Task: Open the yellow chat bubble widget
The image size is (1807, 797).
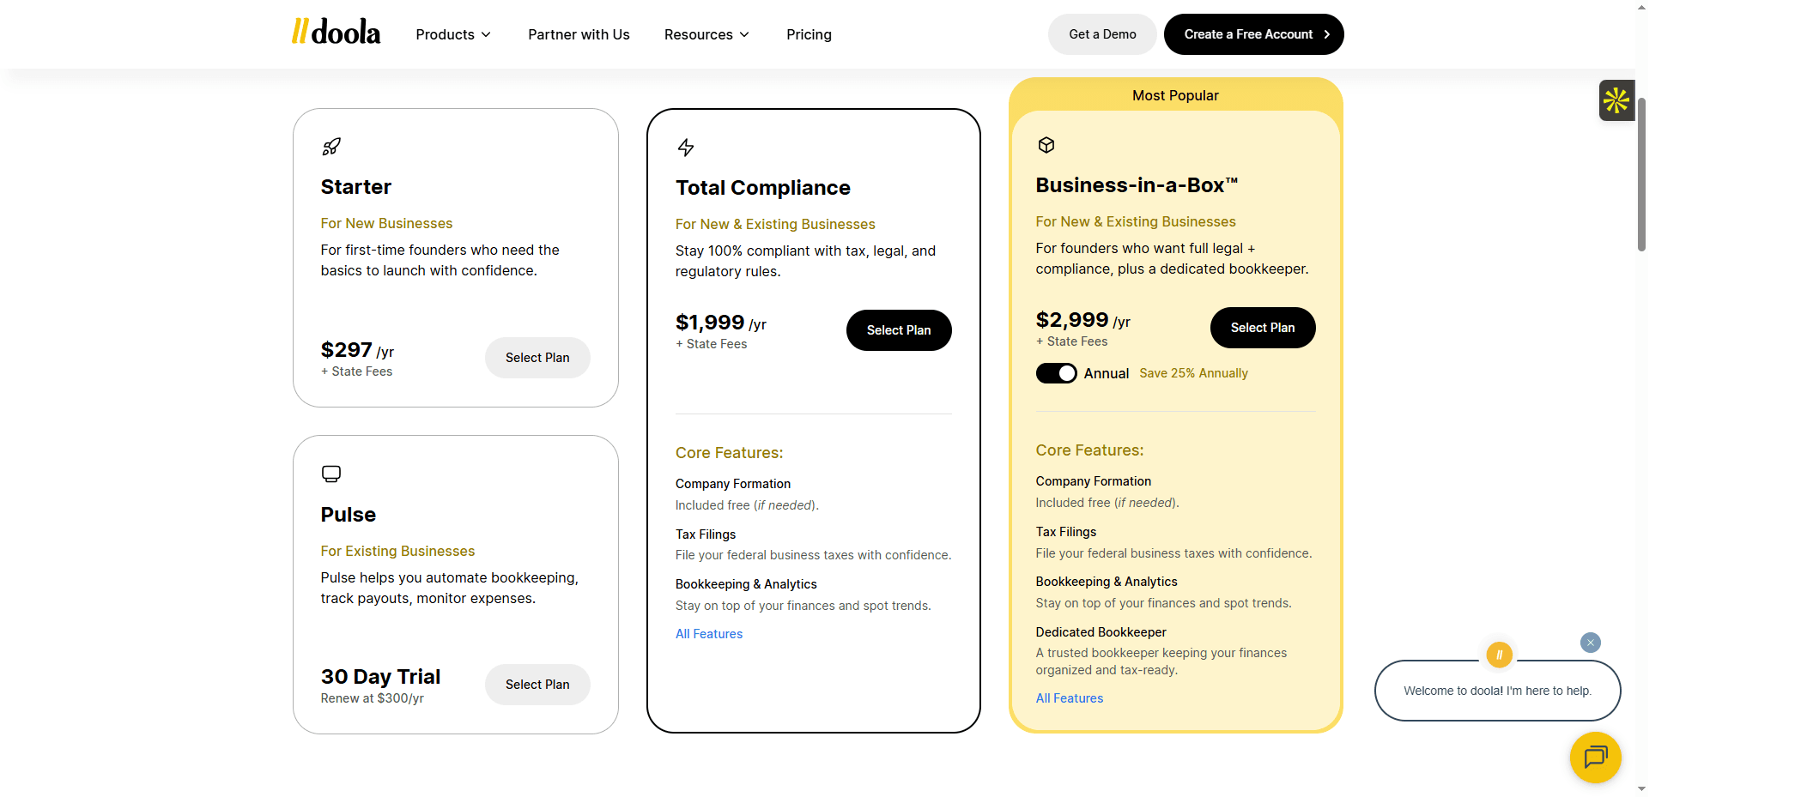Action: pyautogui.click(x=1595, y=757)
